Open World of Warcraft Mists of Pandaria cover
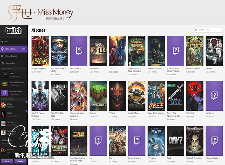Screen dimensions: 225x165 coord(137,51)
